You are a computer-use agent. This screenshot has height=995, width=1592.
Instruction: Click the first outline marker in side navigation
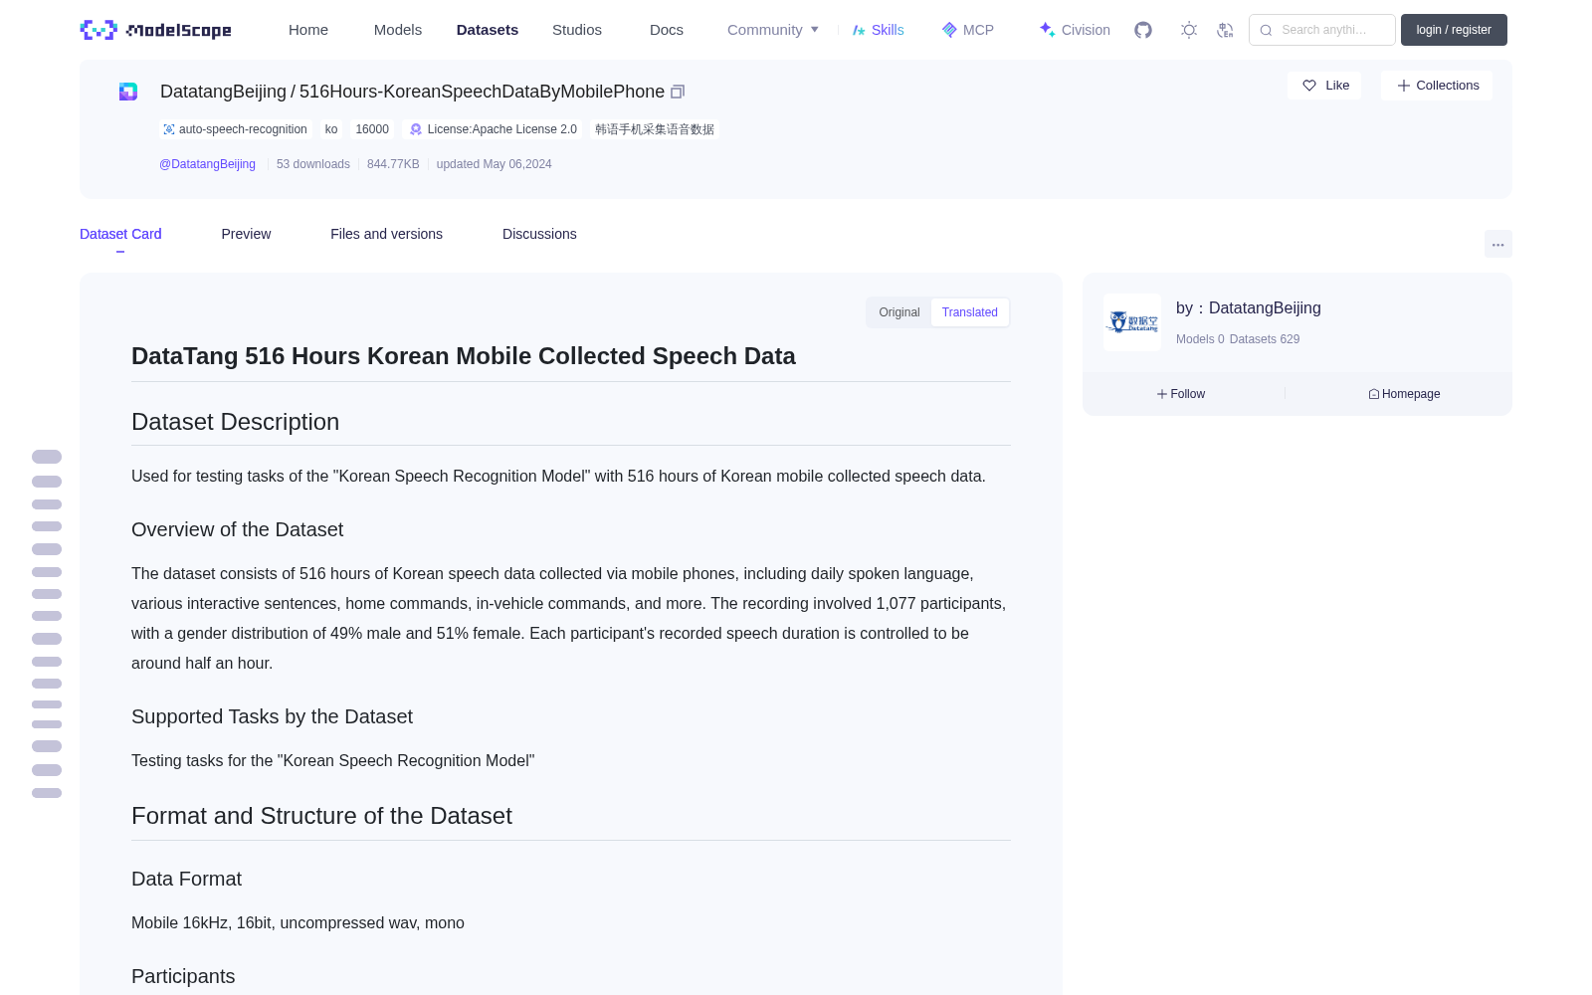click(x=47, y=457)
